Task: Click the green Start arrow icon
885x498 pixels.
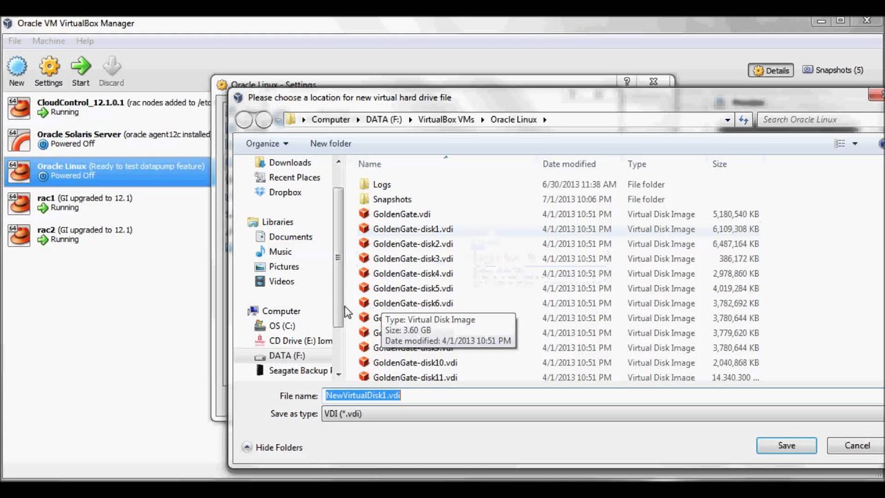Action: [81, 66]
